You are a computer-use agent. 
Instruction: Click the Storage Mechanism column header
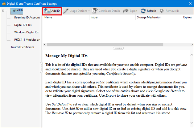tap(149, 18)
